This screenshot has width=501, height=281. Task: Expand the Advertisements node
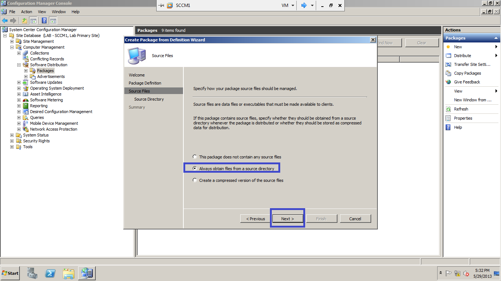coord(26,76)
